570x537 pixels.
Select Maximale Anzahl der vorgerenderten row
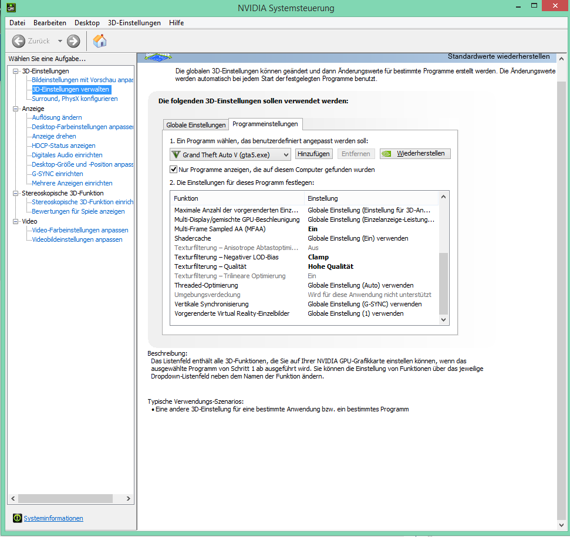coord(304,210)
